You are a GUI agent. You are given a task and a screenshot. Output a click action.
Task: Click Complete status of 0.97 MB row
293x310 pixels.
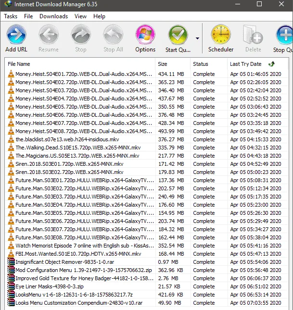[204, 262]
